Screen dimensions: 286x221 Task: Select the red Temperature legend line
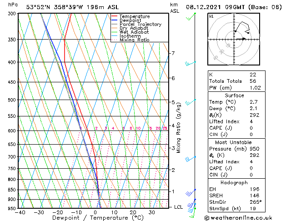pos(115,16)
